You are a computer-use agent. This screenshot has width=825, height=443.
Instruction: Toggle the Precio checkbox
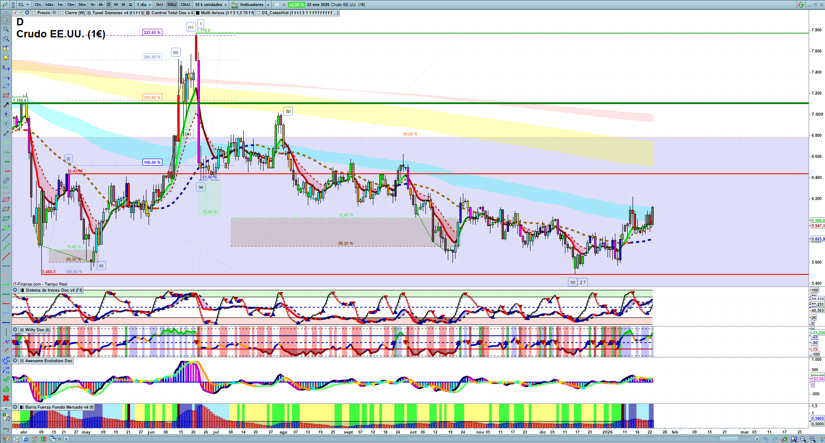pyautogui.click(x=34, y=13)
